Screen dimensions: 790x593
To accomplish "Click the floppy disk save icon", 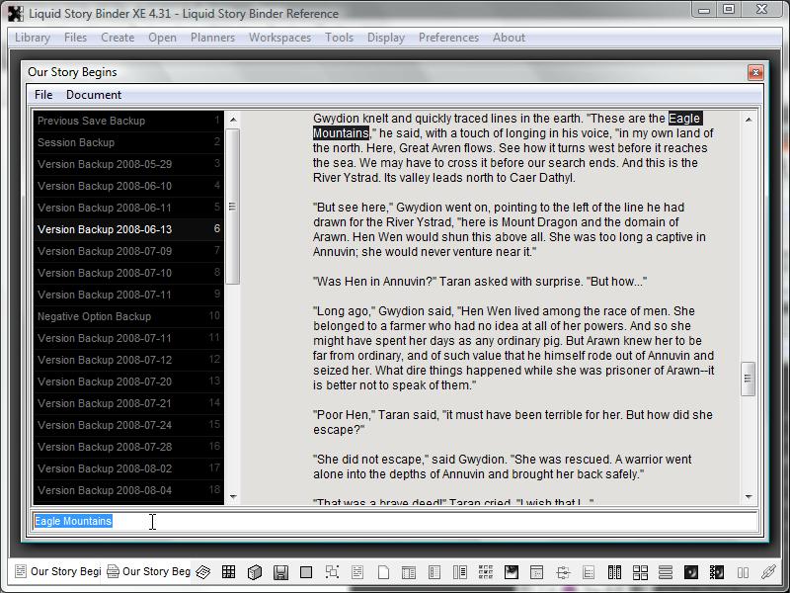I will 280,572.
